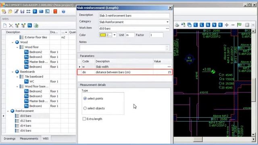Click the print icon in drawing toolbar
This screenshot has width=258, height=145.
pyautogui.click(x=177, y=25)
